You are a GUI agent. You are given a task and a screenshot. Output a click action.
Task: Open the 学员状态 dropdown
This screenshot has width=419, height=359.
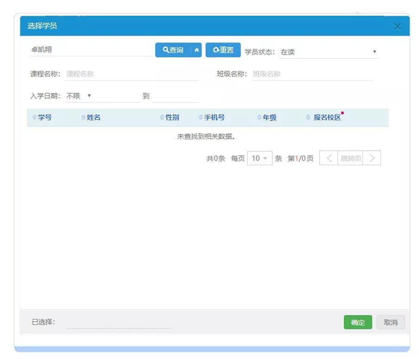(329, 52)
